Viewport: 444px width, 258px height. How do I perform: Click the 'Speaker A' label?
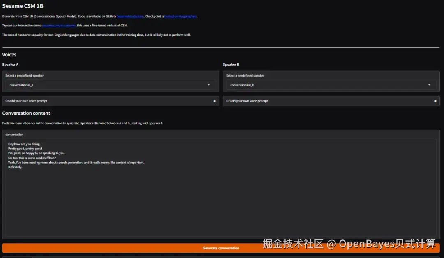point(10,65)
